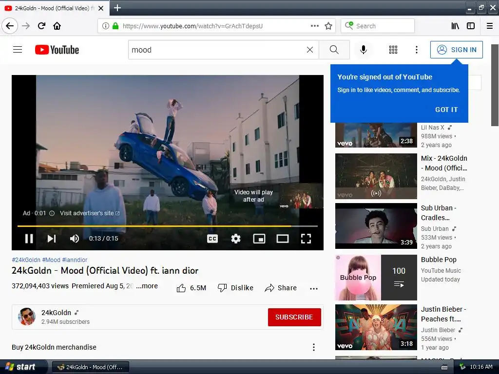This screenshot has height=374, width=499.
Task: Expand the description with ...more
Action: pos(147,286)
